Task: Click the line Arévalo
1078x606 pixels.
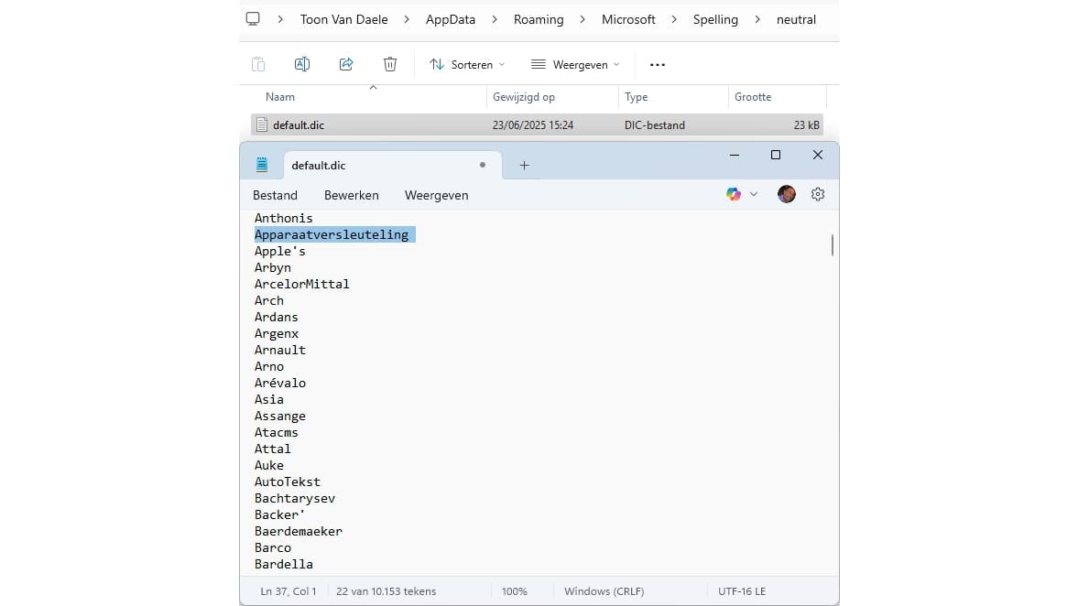Action: [x=280, y=384]
